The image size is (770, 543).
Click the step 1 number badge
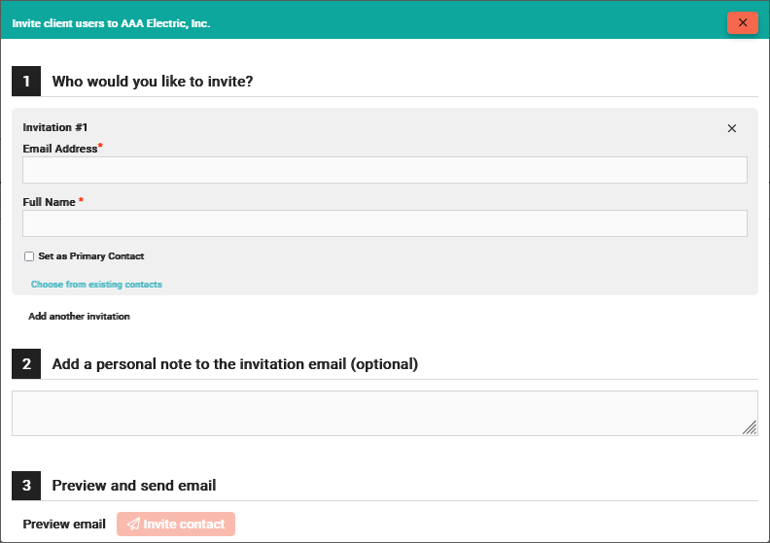26,82
